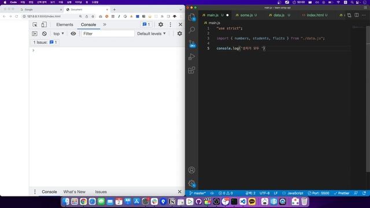
Task: Bookmark this page with the star icon
Action: (93, 16)
